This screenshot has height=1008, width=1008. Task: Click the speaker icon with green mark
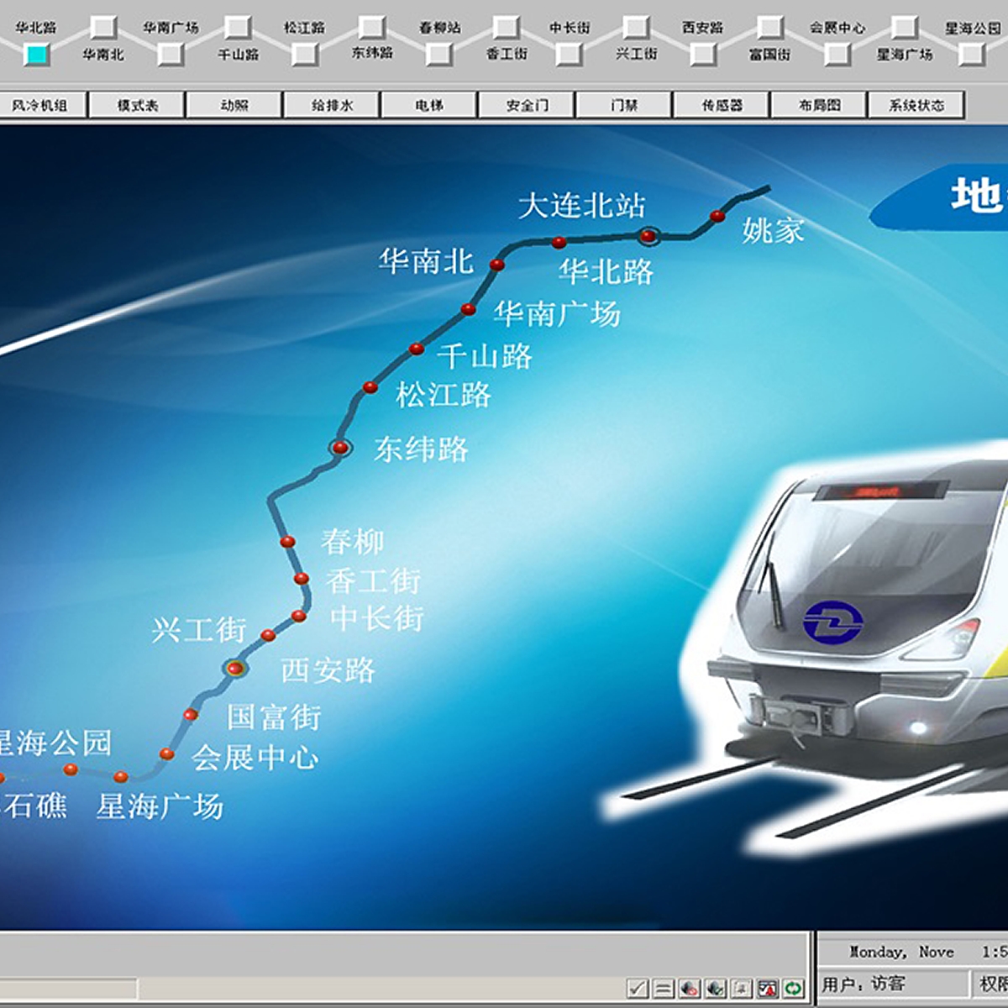click(716, 989)
